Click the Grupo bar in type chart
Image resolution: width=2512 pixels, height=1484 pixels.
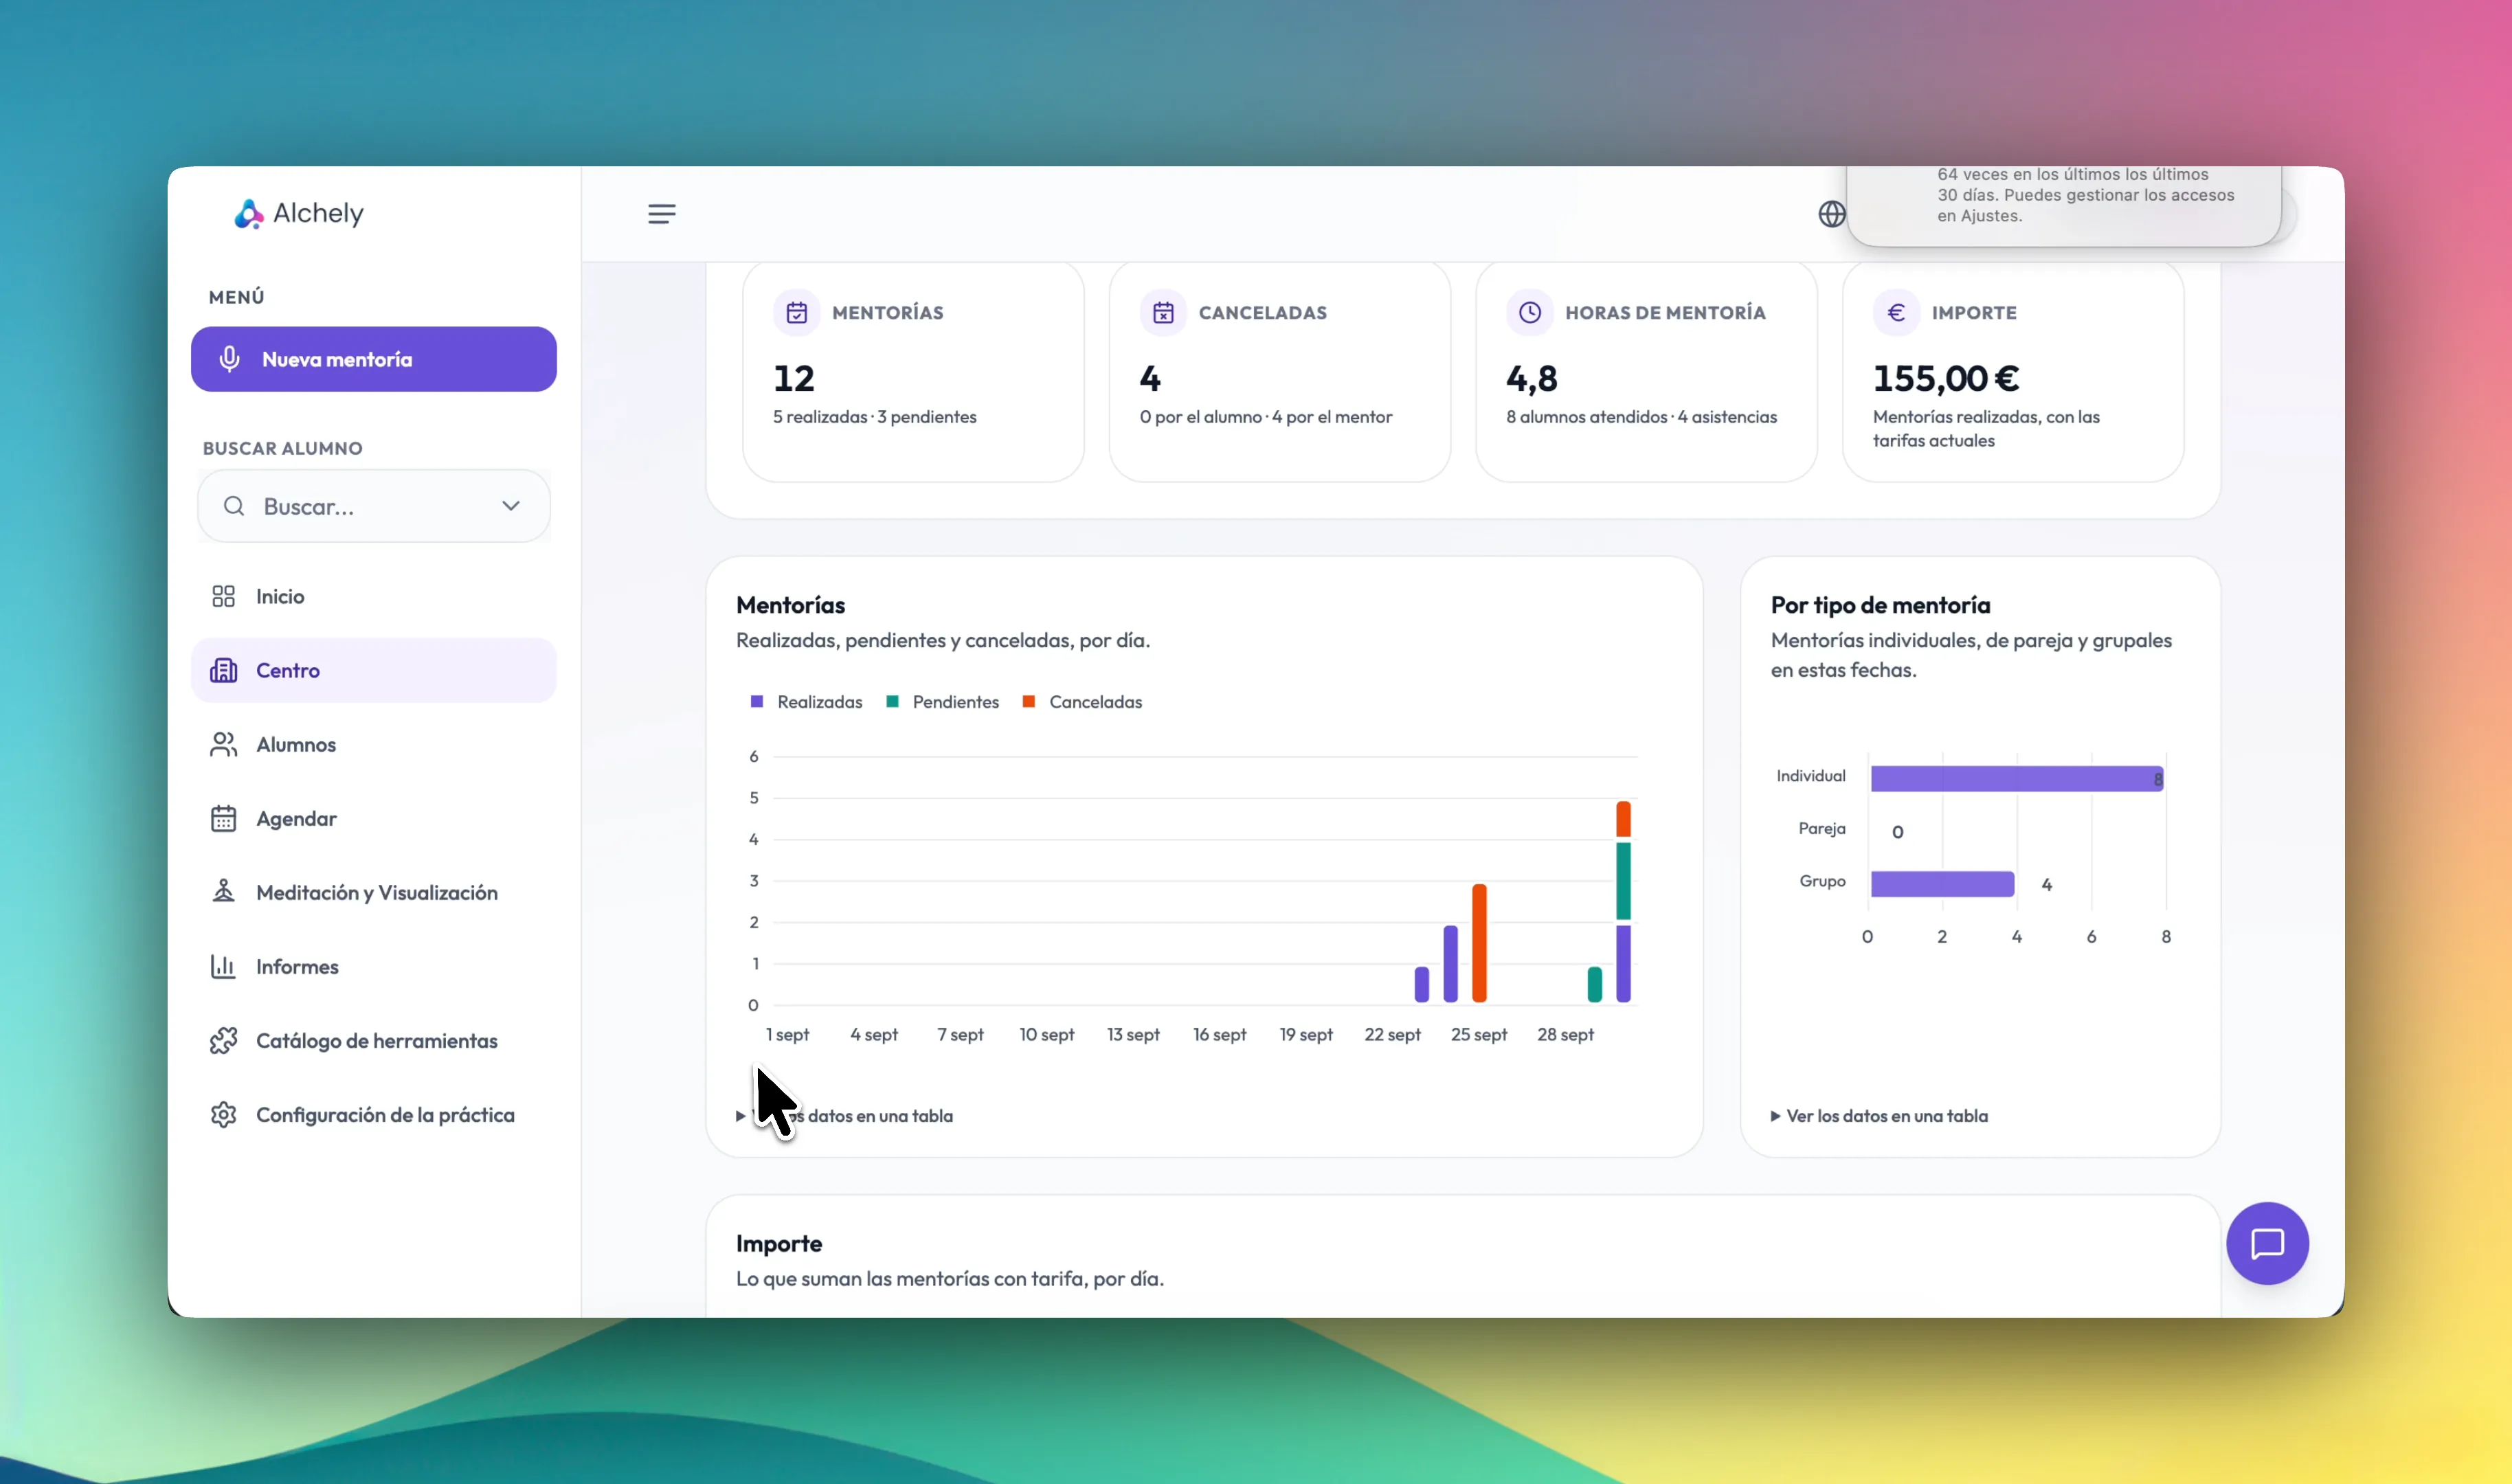pos(1942,884)
